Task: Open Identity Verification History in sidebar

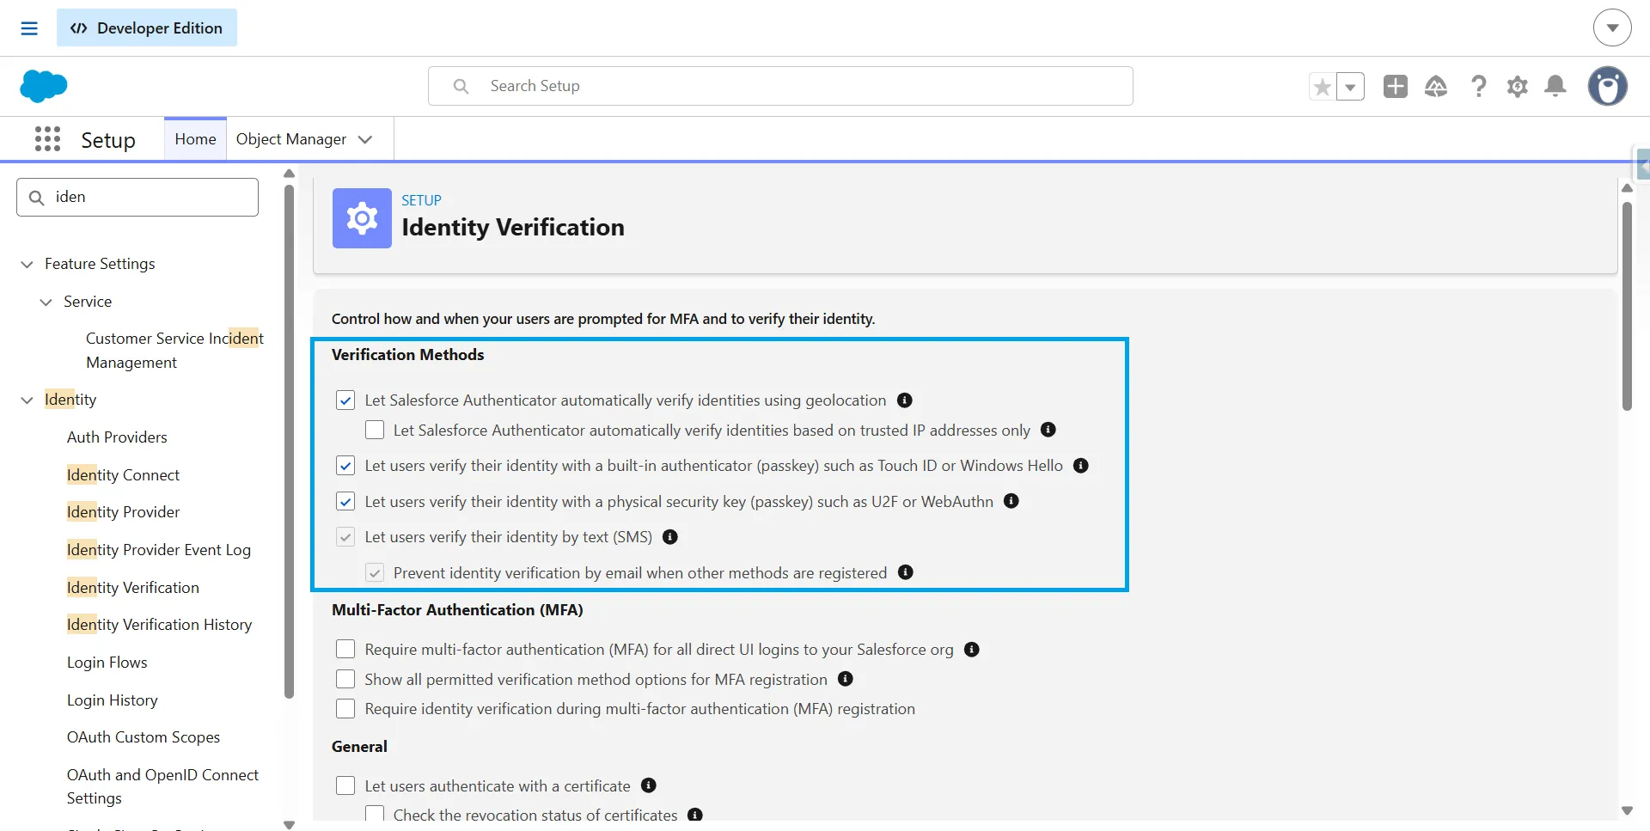Action: point(159,625)
